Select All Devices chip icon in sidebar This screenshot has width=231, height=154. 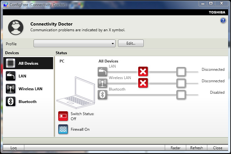[x=11, y=63]
